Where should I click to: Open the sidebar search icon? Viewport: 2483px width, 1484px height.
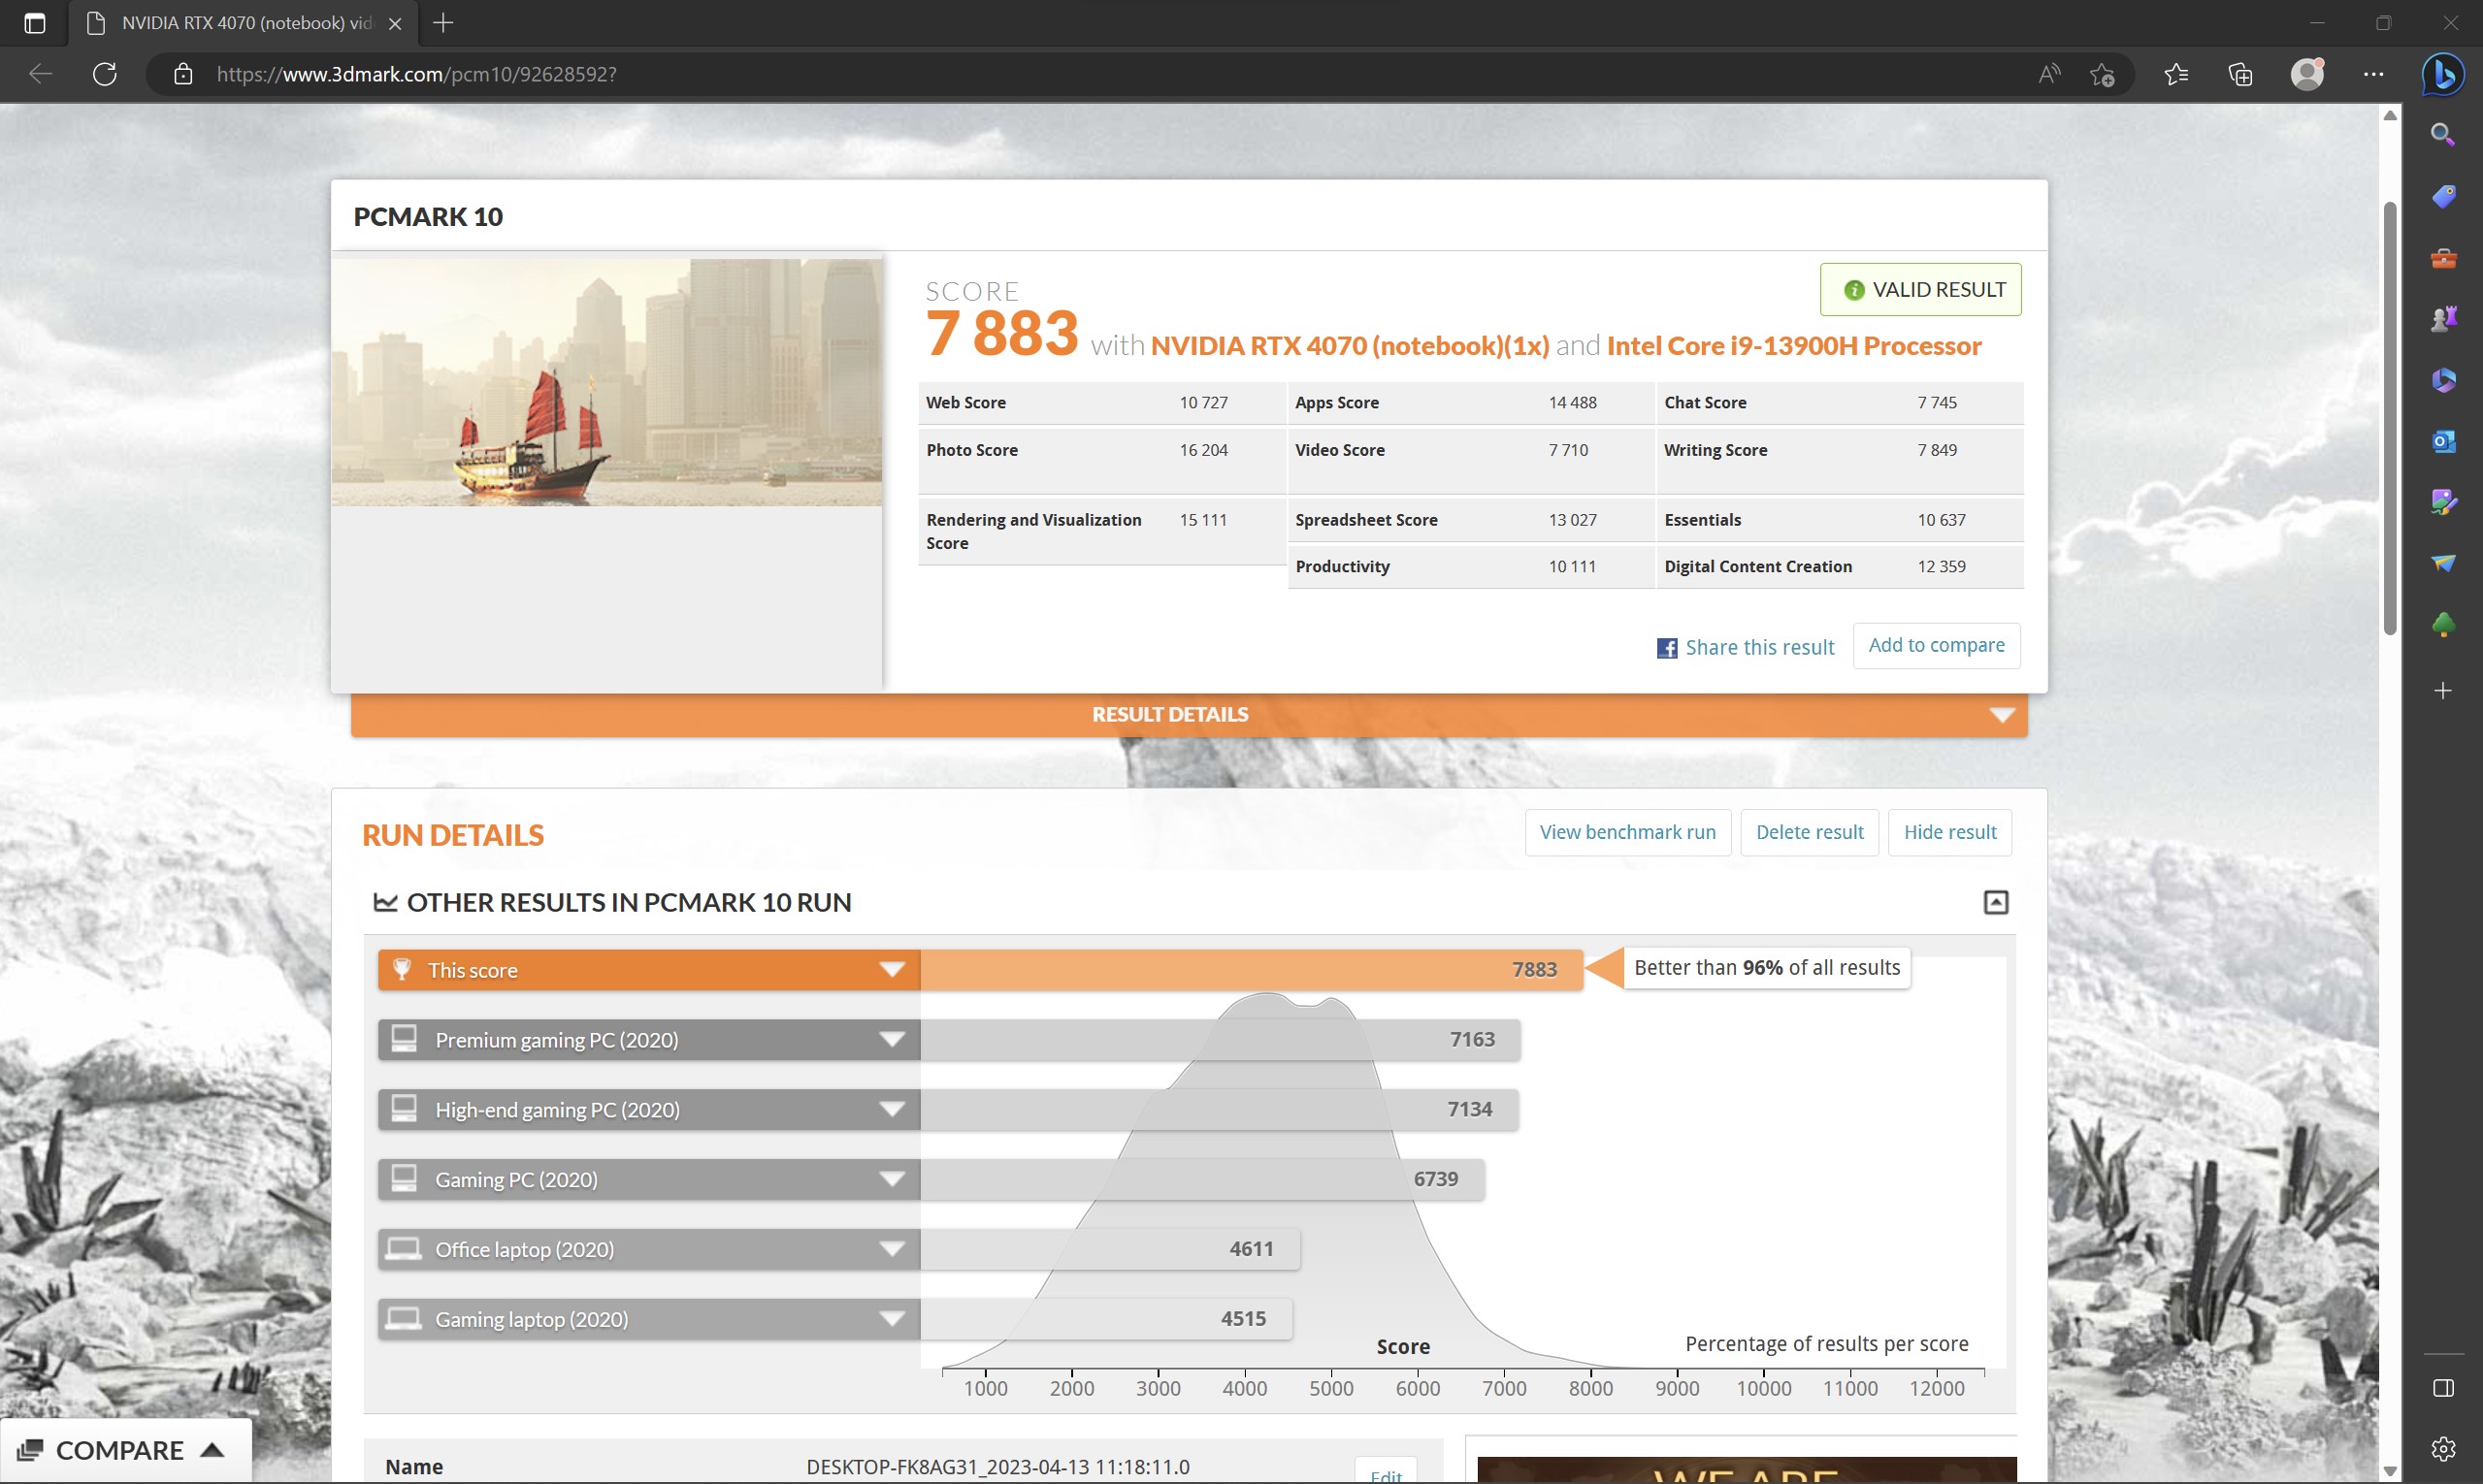coord(2442,135)
